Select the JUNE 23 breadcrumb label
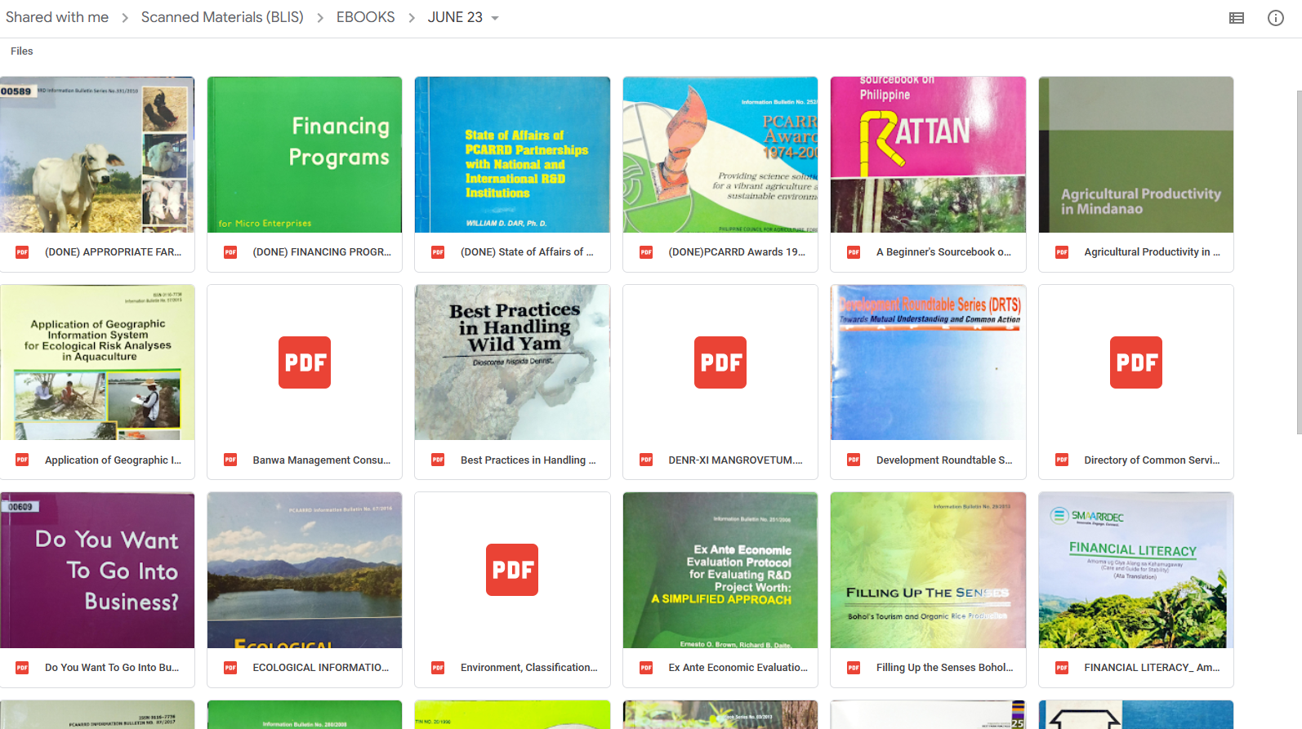1302x729 pixels. (x=455, y=17)
